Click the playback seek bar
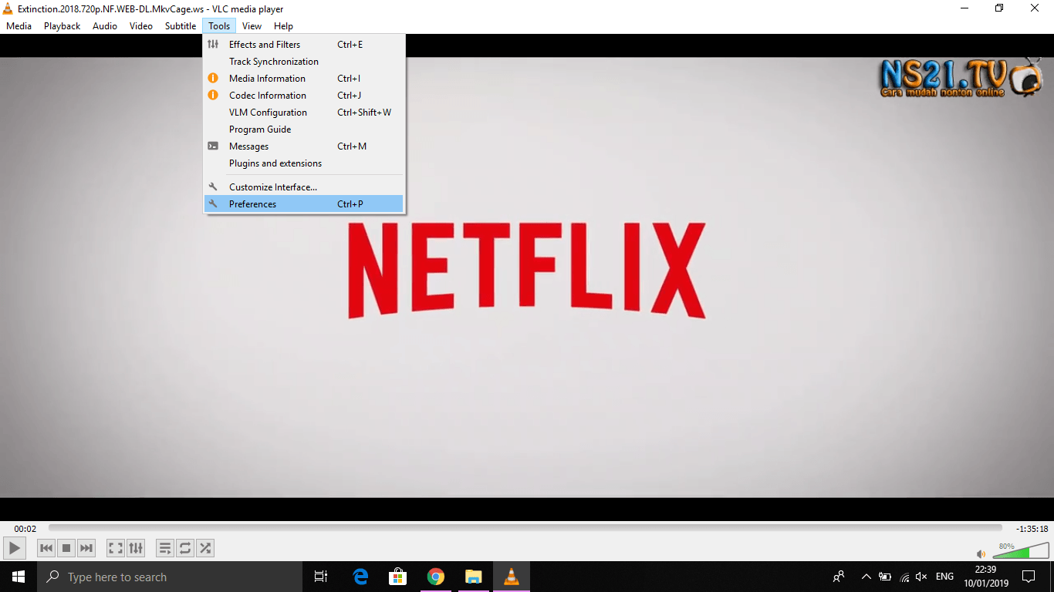The width and height of the screenshot is (1054, 592). [525, 528]
